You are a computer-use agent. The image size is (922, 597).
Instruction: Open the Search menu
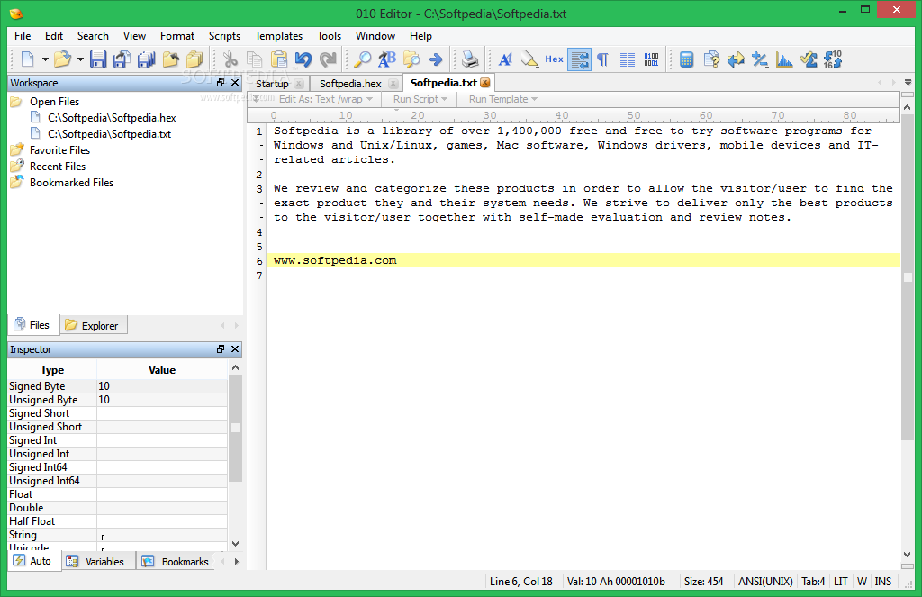(x=93, y=36)
